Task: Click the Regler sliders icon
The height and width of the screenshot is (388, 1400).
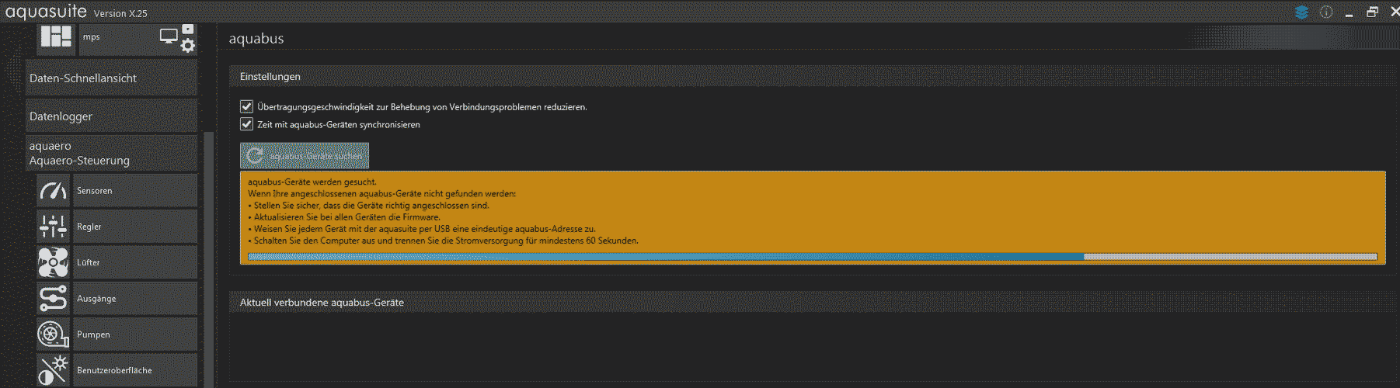Action: click(53, 227)
